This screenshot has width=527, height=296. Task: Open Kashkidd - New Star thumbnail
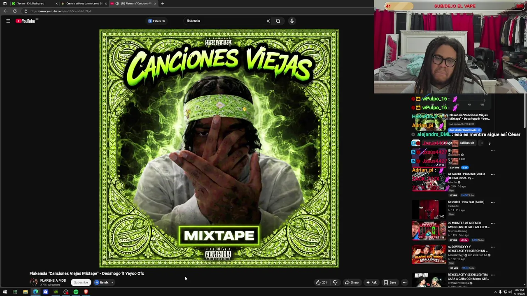pyautogui.click(x=429, y=209)
